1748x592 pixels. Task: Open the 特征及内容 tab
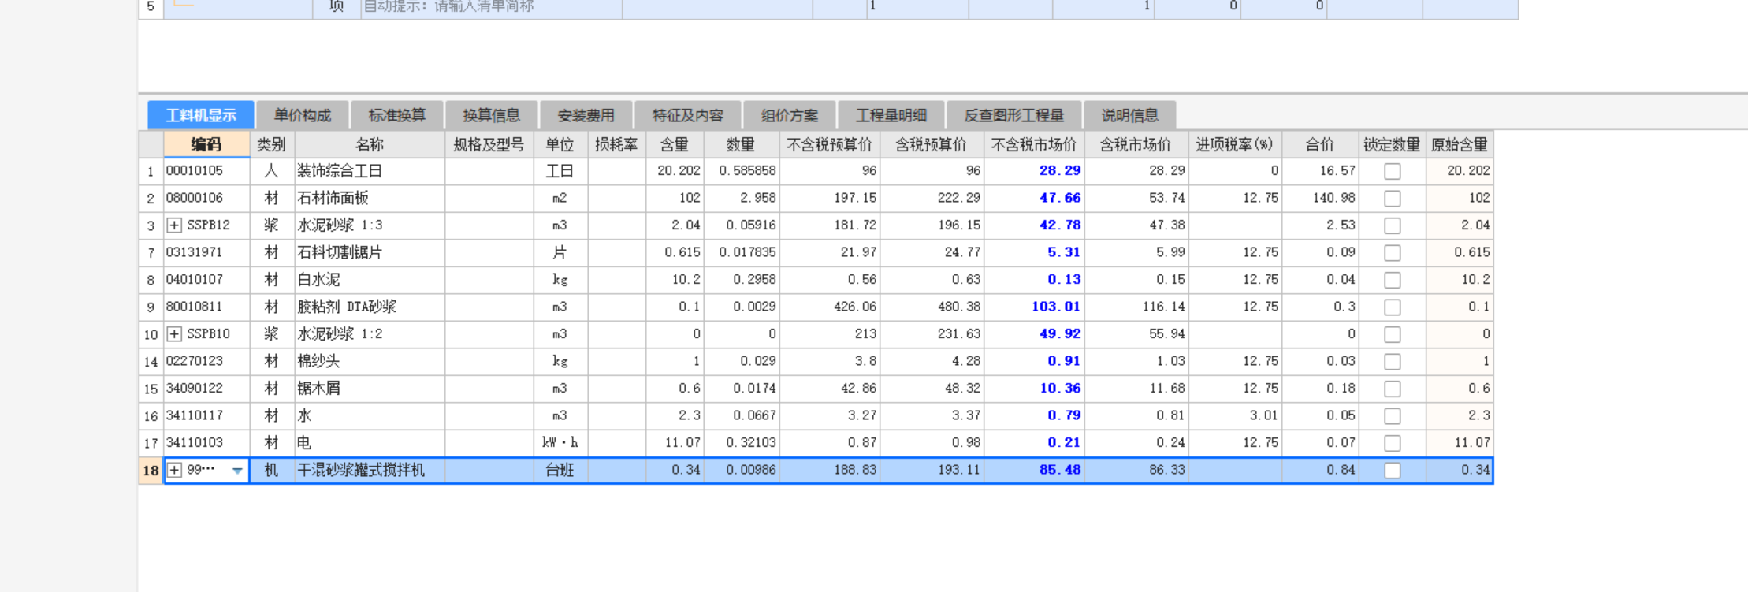pos(687,115)
